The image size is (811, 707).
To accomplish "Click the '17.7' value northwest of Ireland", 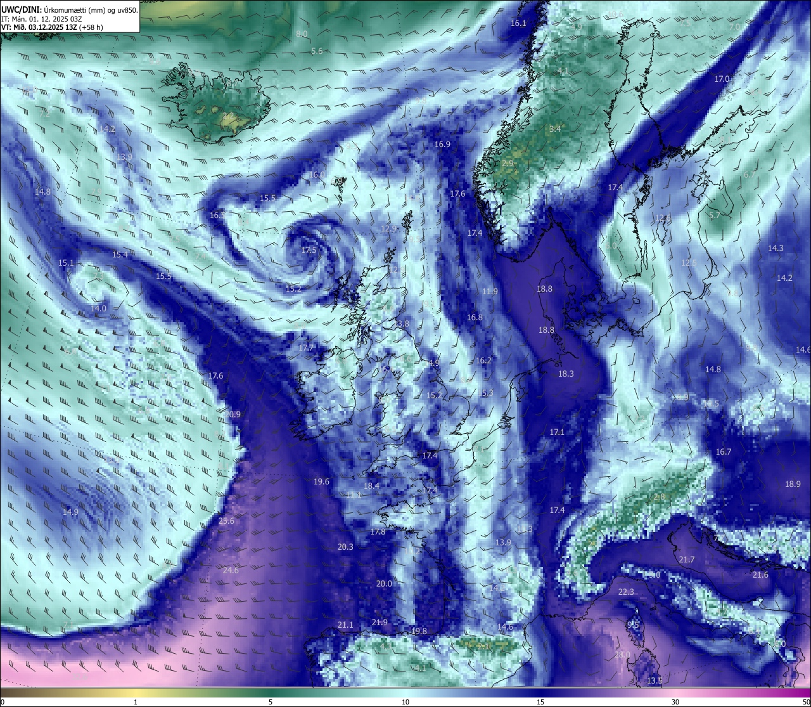I will (305, 348).
